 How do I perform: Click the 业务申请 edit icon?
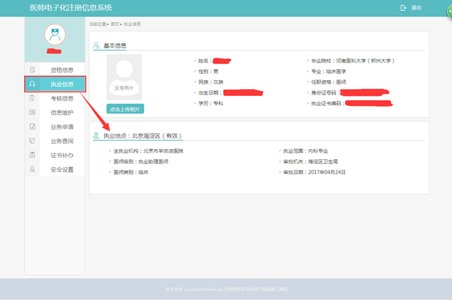[x=32, y=127]
